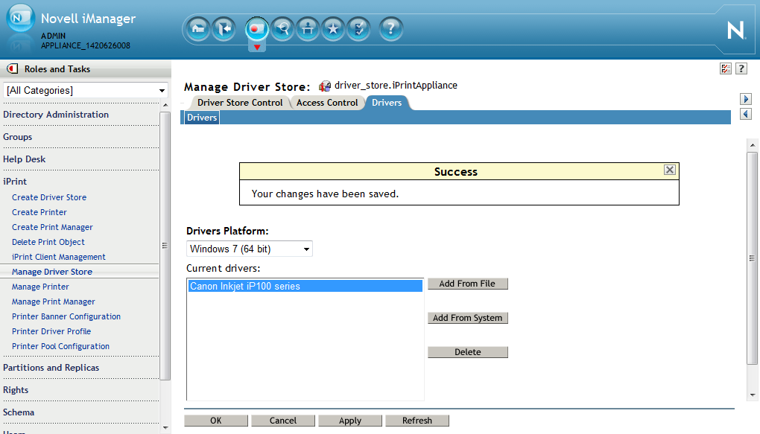Click the right arrow tab scroll button

pos(746,99)
